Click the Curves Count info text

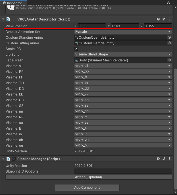click(x=63, y=8)
